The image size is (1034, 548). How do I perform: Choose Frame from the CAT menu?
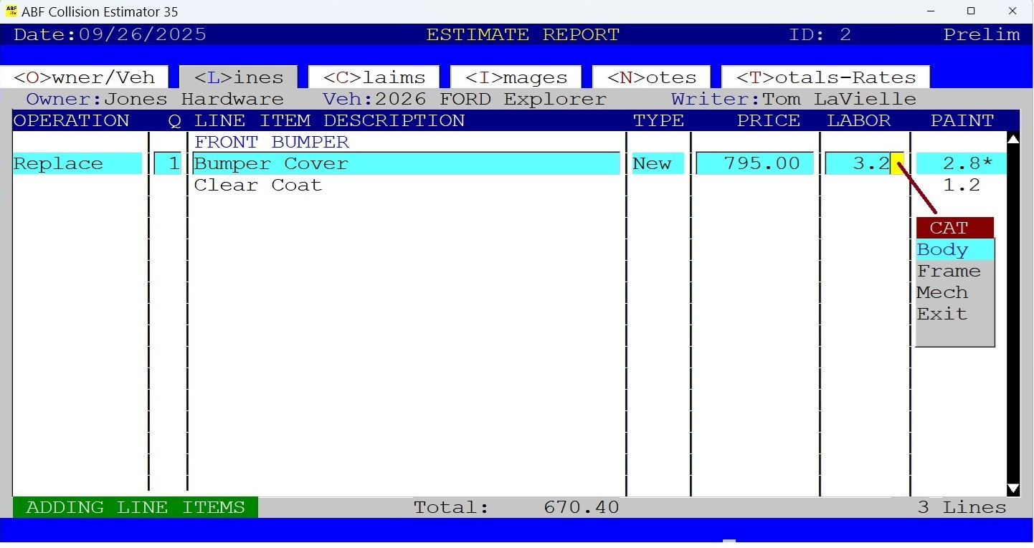click(948, 271)
